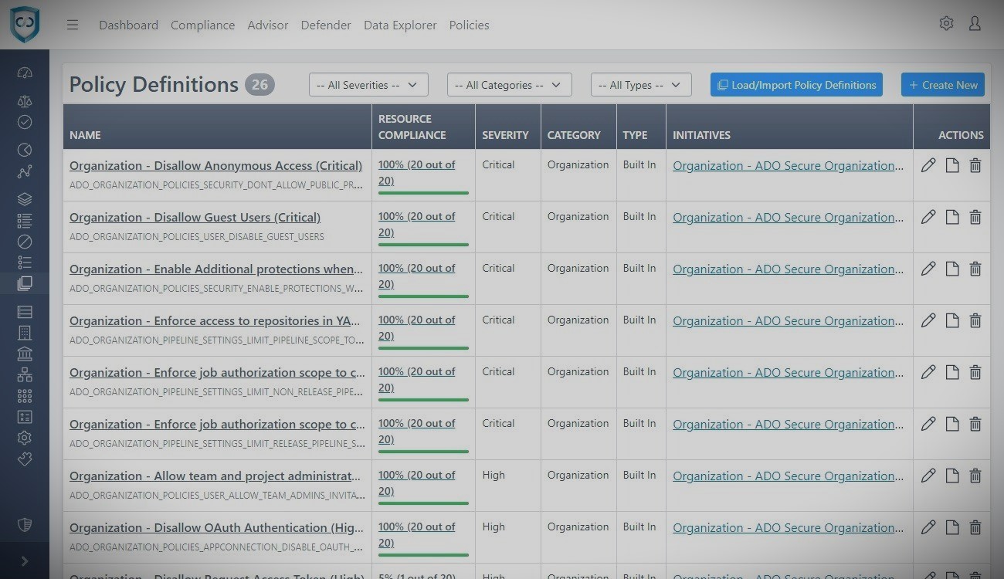Open the All Severities dropdown
Image resolution: width=1004 pixels, height=579 pixels.
pos(368,85)
